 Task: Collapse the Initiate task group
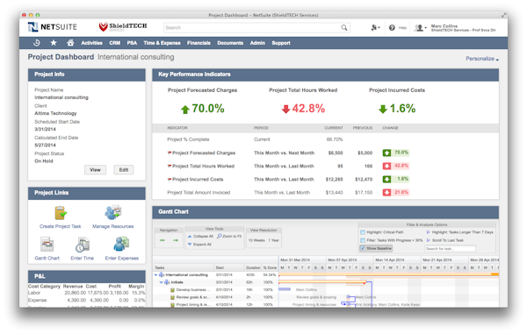(162, 282)
